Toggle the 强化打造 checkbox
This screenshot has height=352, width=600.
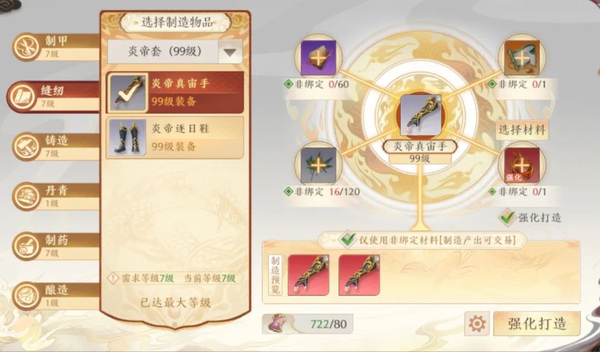(x=508, y=218)
